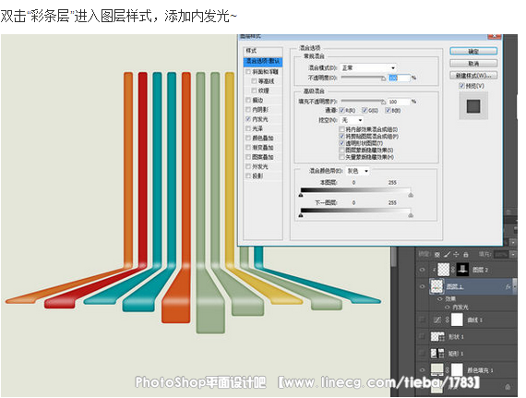Open the fill percentage dropdown arrow in Layers panel
The width and height of the screenshot is (526, 398).
pos(513,254)
